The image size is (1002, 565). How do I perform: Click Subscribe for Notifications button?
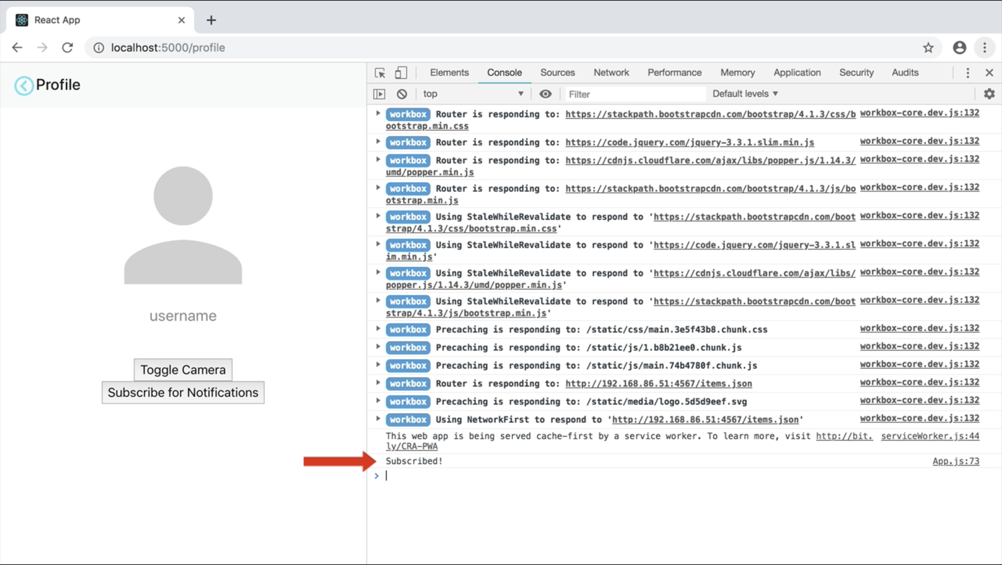[183, 392]
